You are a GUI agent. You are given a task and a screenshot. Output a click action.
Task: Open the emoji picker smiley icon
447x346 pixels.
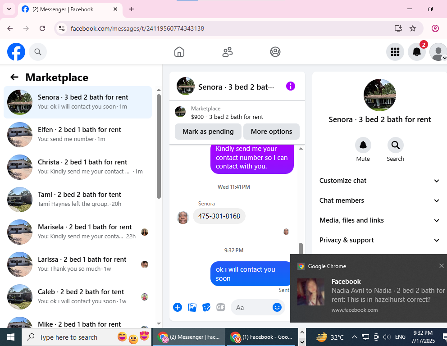click(277, 307)
